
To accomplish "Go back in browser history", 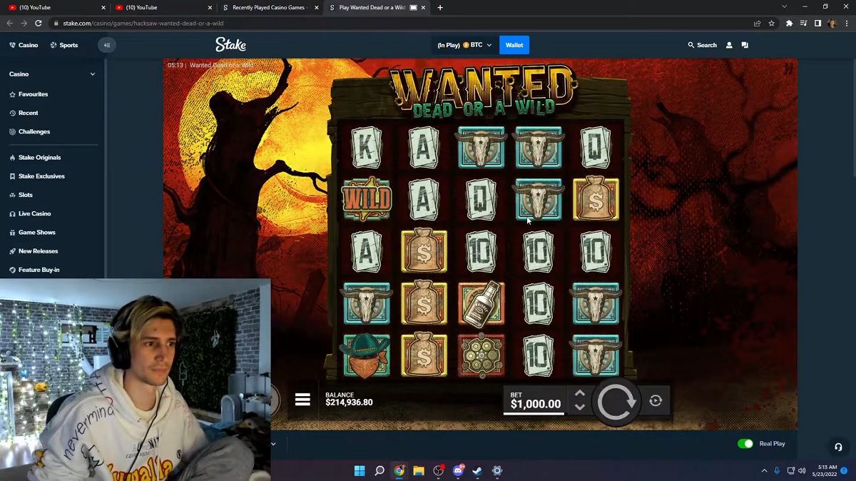I will [9, 24].
